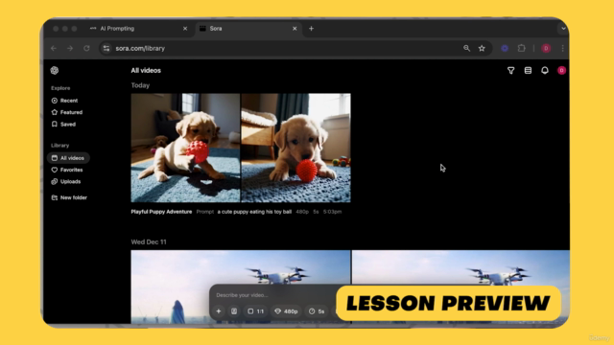The width and height of the screenshot is (614, 345).
Task: Open a new browser tab
Action: coord(311,29)
